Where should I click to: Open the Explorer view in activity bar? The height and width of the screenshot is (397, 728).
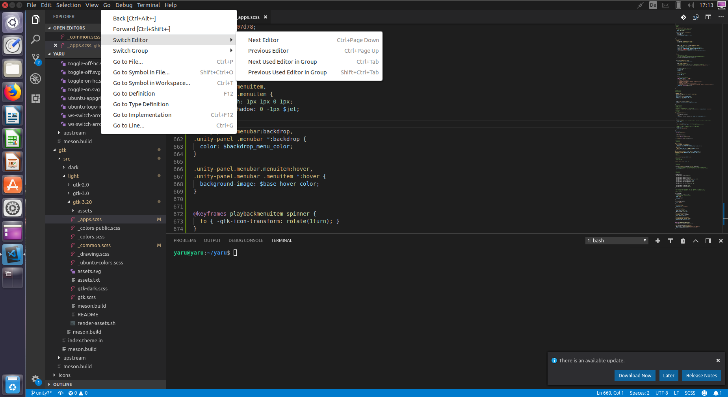(x=35, y=19)
